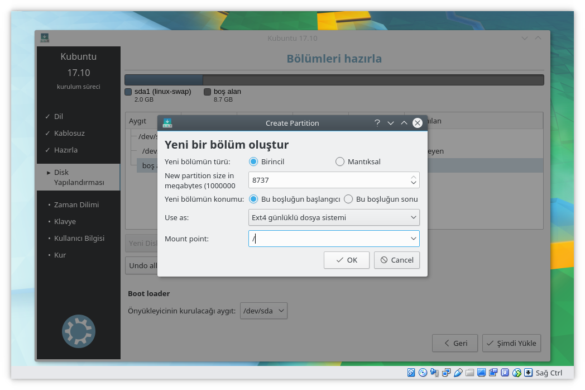
Task: Cancel the Create Partition dialog
Action: (x=397, y=260)
